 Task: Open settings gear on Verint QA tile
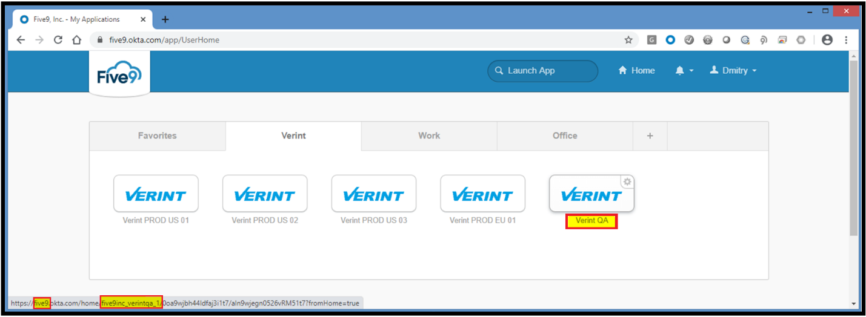point(627,181)
